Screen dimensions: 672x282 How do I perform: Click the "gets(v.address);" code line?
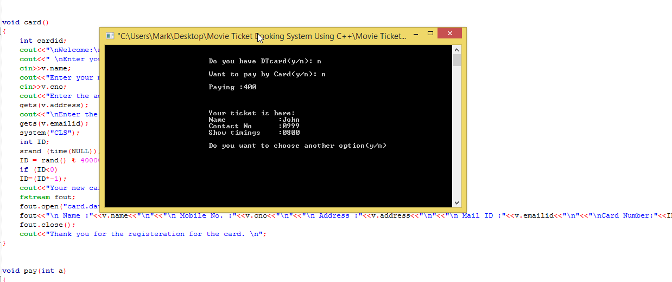[x=54, y=105]
